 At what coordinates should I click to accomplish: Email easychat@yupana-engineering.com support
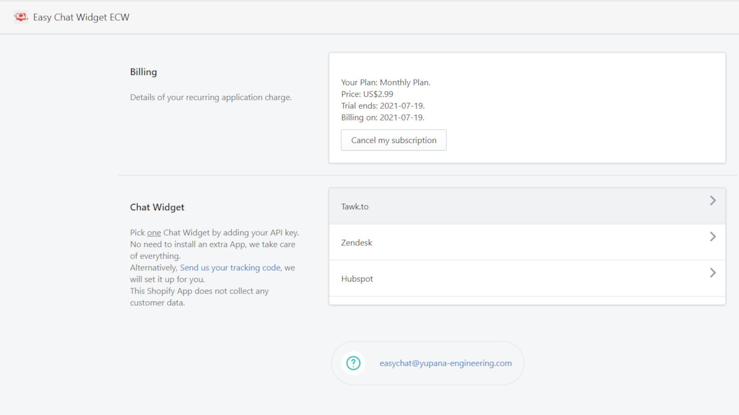pos(445,363)
